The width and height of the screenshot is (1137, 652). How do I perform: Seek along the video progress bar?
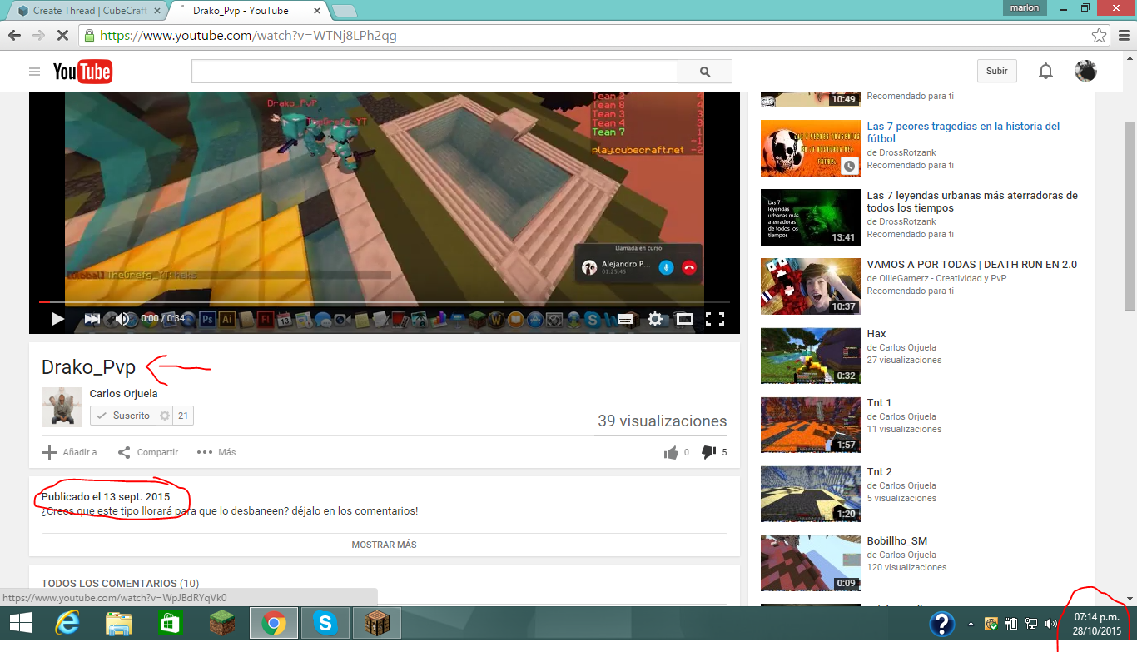click(385, 301)
